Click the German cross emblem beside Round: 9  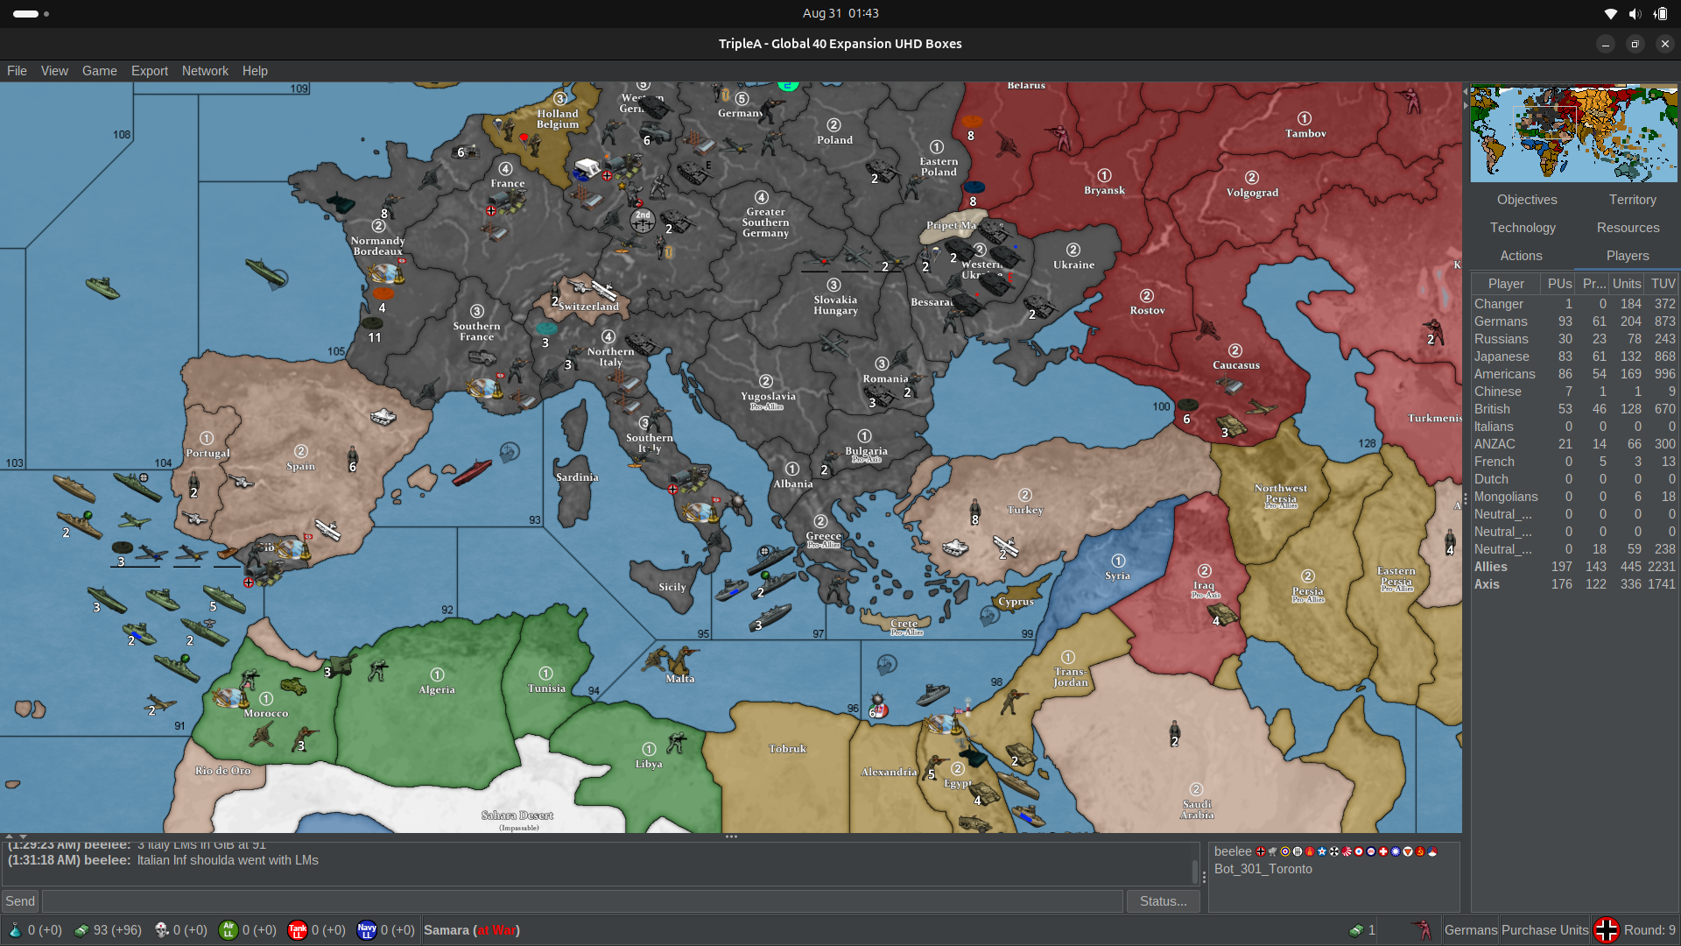click(x=1607, y=930)
